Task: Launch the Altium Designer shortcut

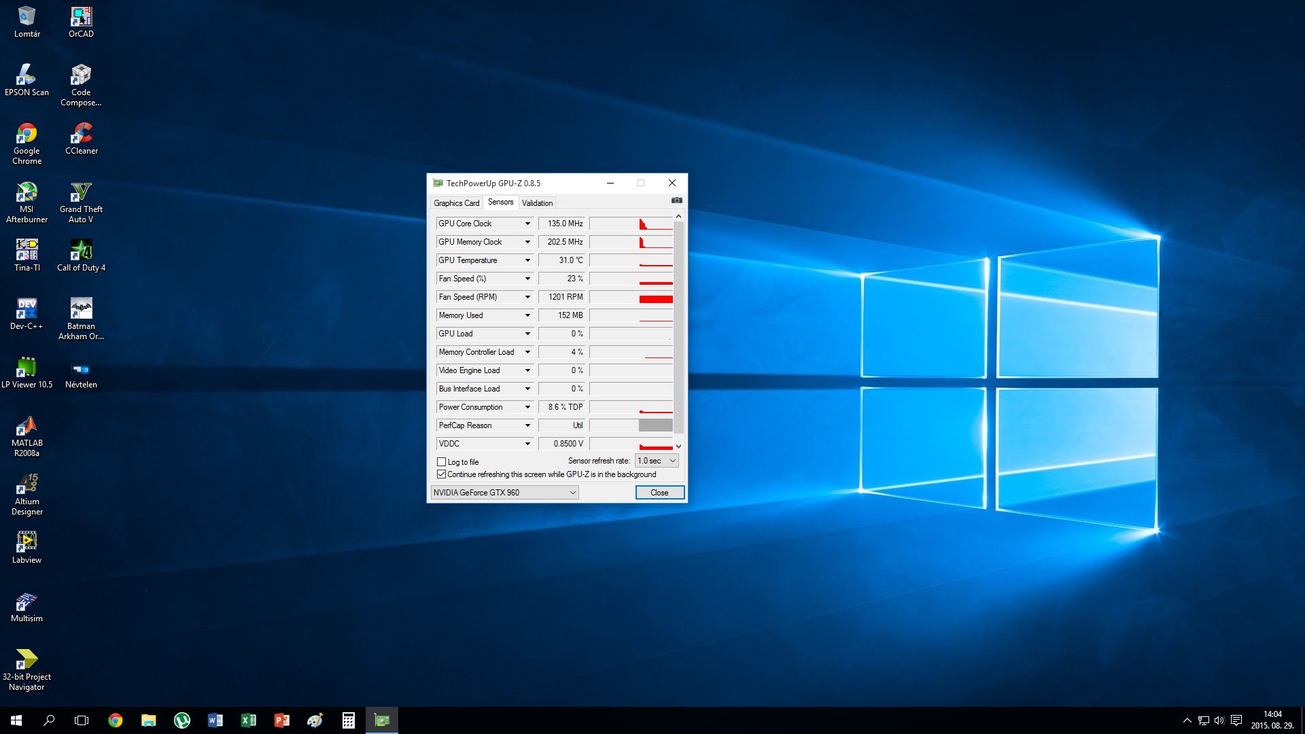Action: click(x=27, y=494)
